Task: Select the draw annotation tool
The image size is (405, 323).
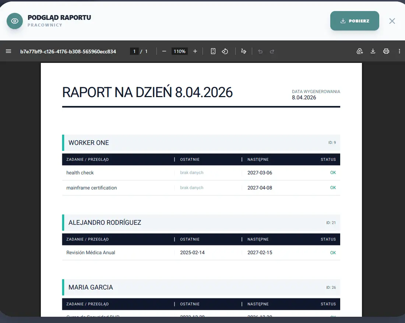Action: click(244, 52)
